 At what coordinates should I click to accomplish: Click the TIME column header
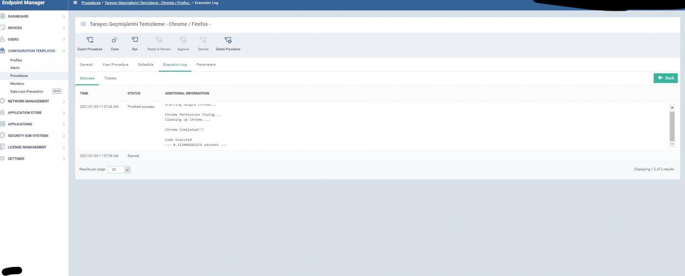(x=84, y=93)
